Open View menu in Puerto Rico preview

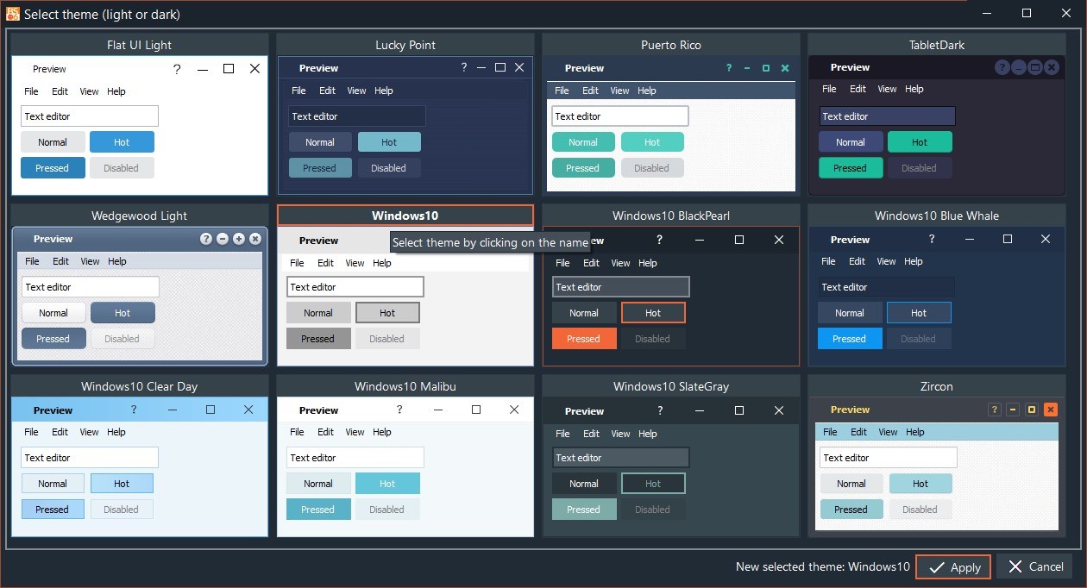point(620,91)
